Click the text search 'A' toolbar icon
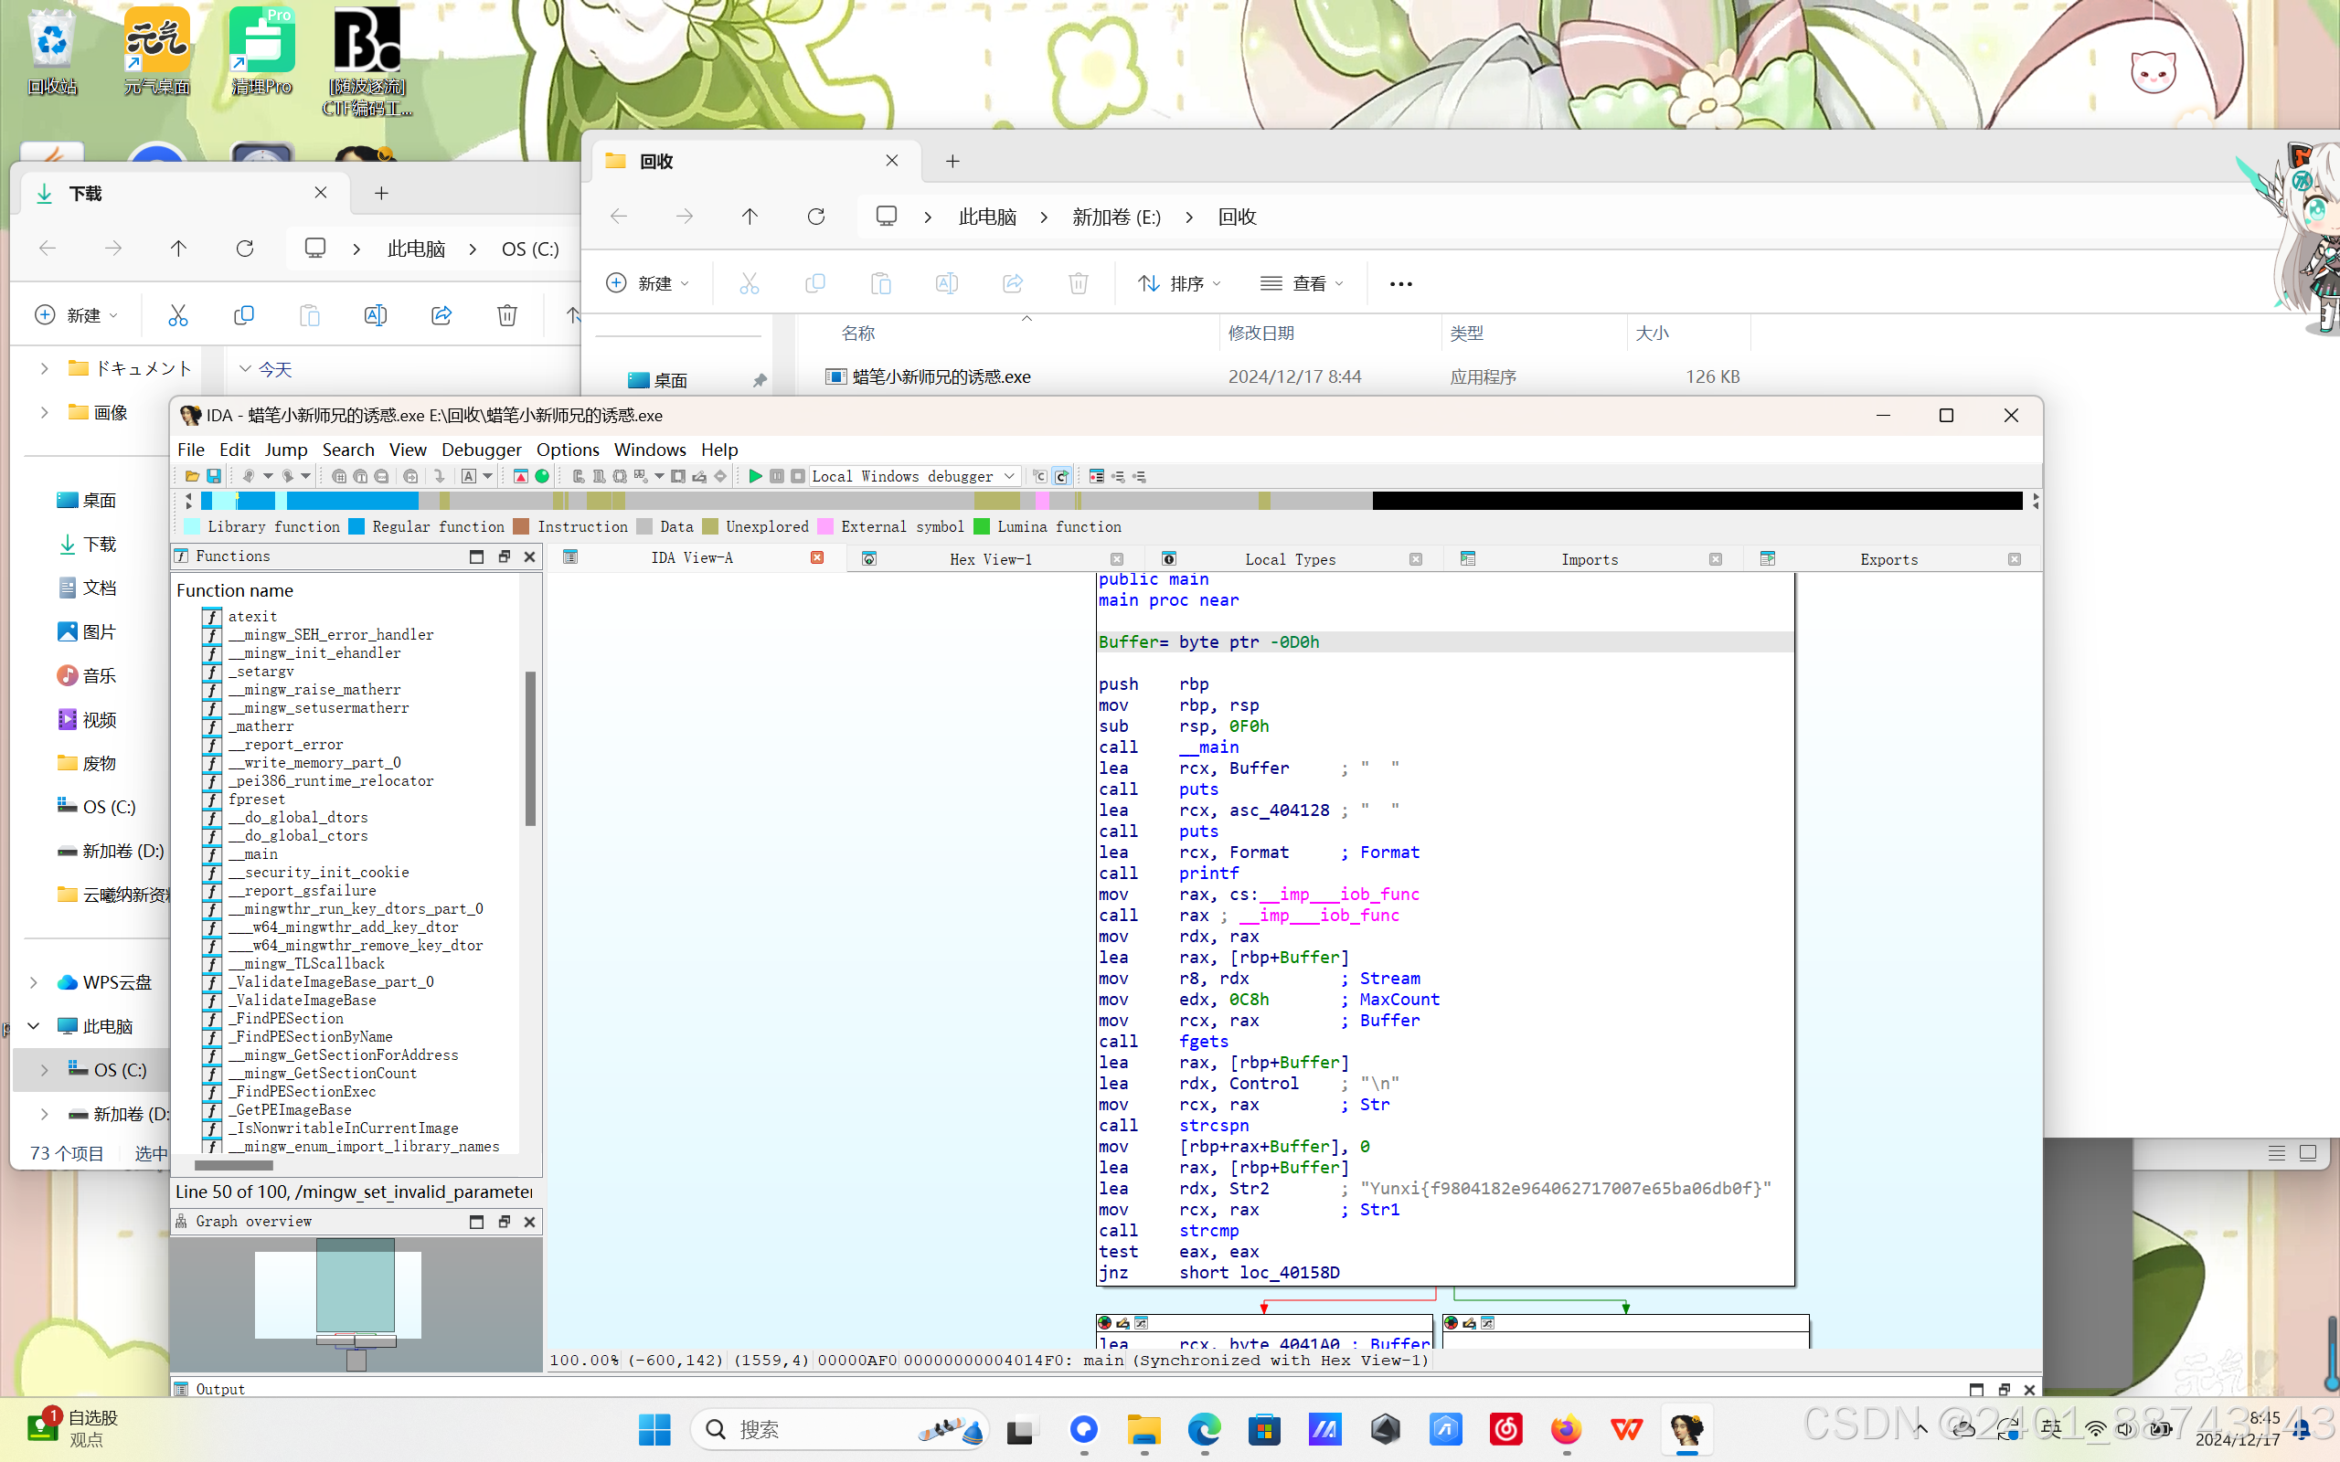2340x1462 pixels. pos(469,476)
